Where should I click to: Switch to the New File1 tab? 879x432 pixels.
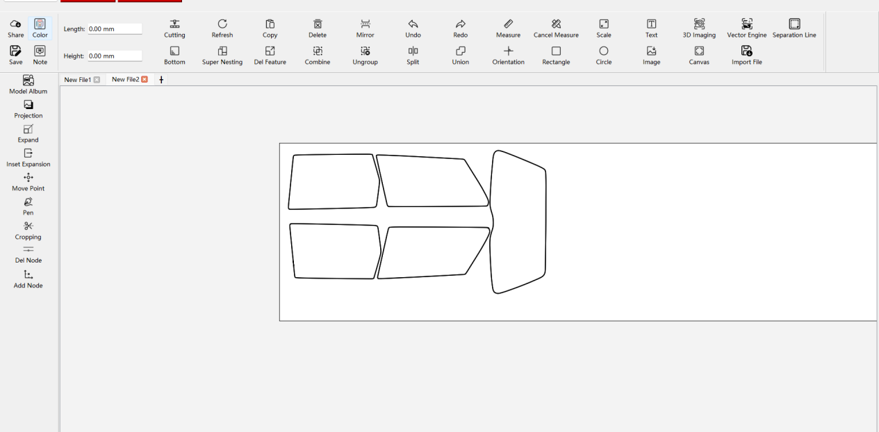click(x=77, y=79)
